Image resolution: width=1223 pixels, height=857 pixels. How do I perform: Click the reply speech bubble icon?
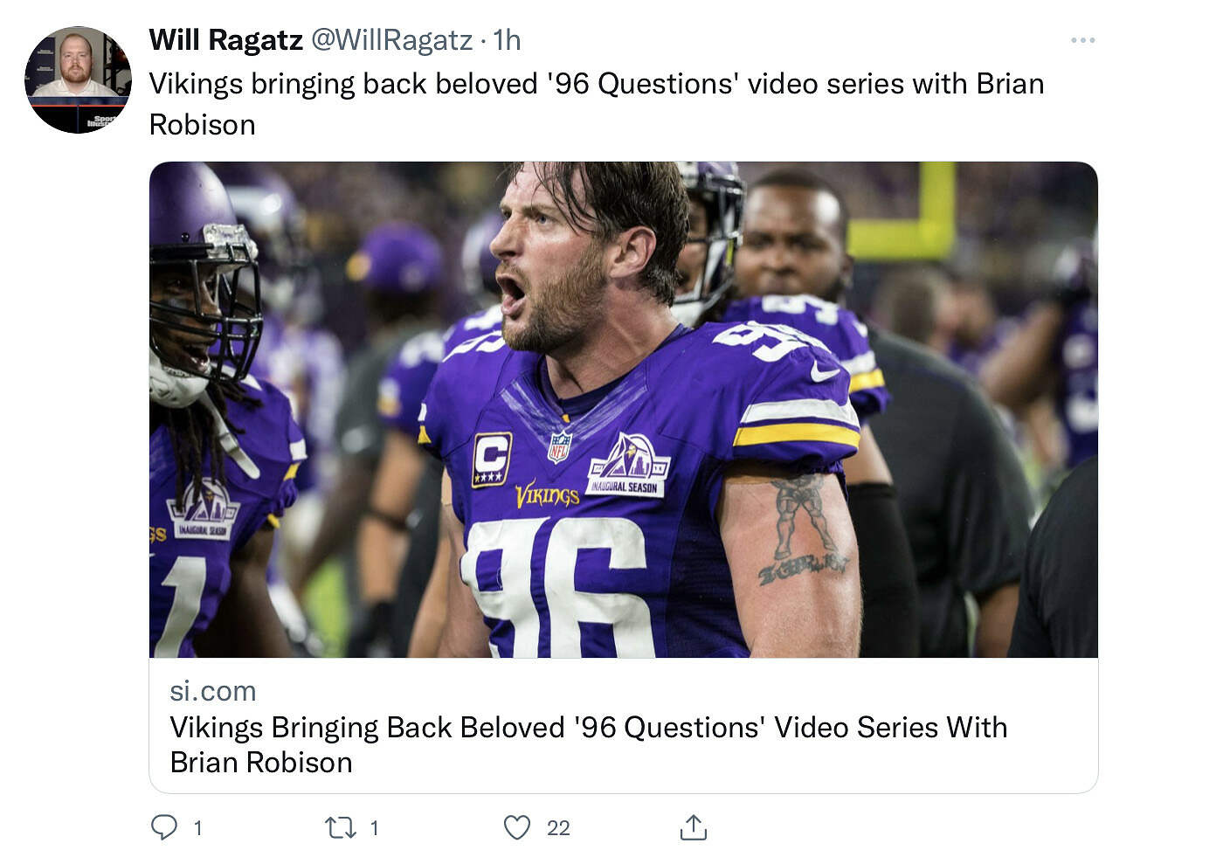point(164,827)
